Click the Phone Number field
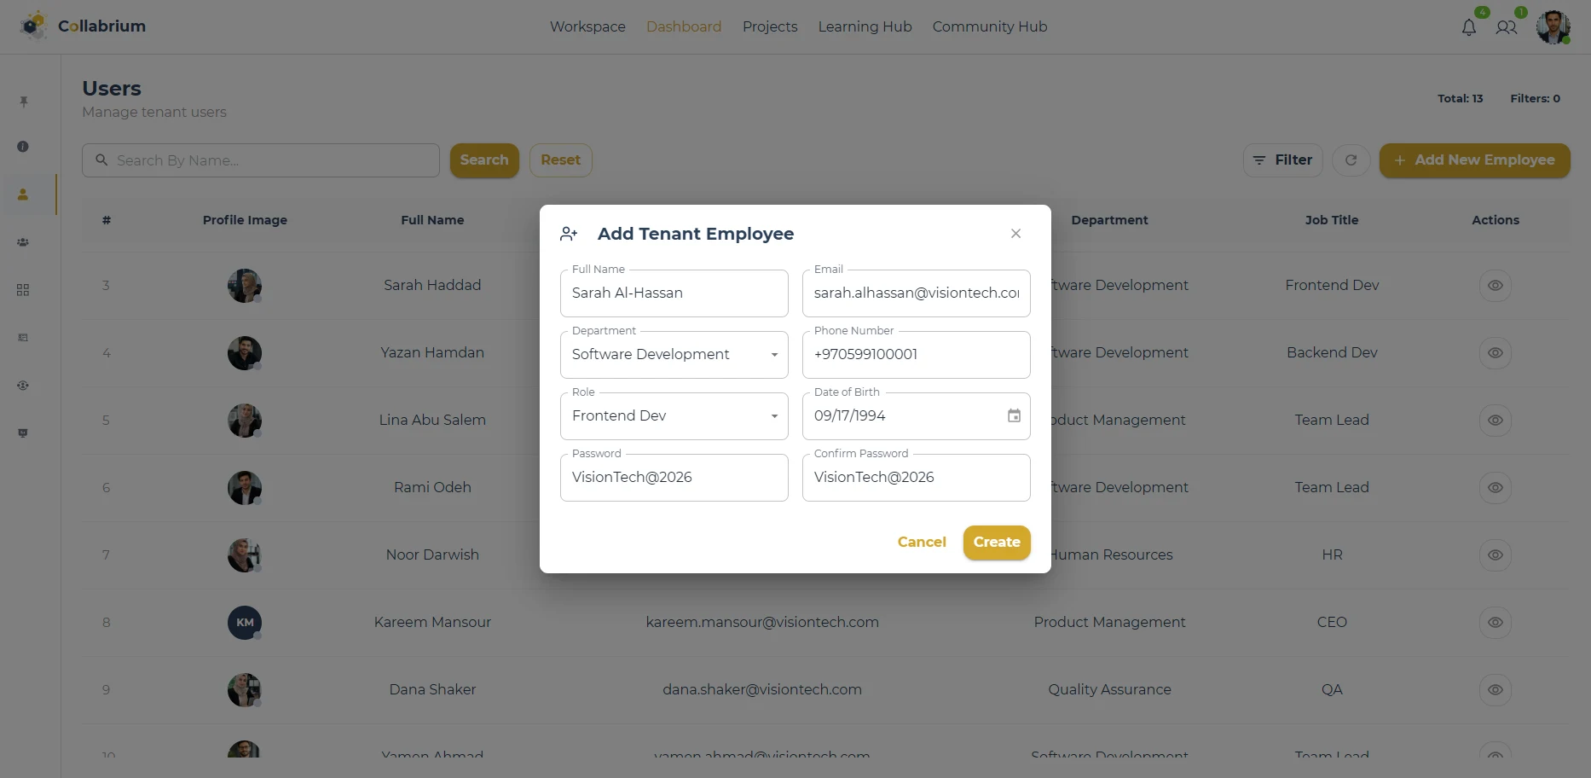 point(916,355)
